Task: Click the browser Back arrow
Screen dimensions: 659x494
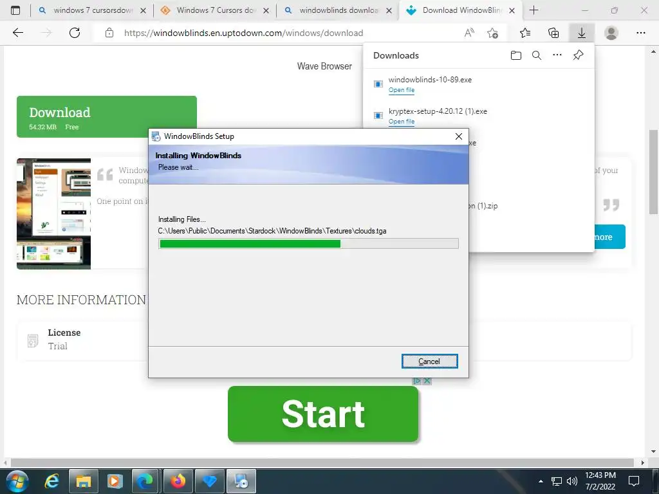Action: [x=18, y=33]
